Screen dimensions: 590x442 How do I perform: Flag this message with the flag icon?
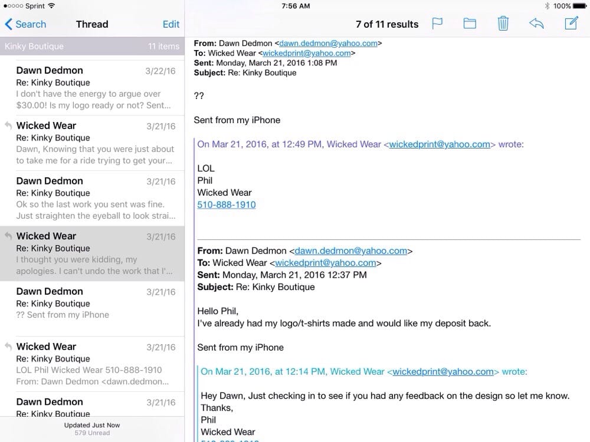coord(437,24)
